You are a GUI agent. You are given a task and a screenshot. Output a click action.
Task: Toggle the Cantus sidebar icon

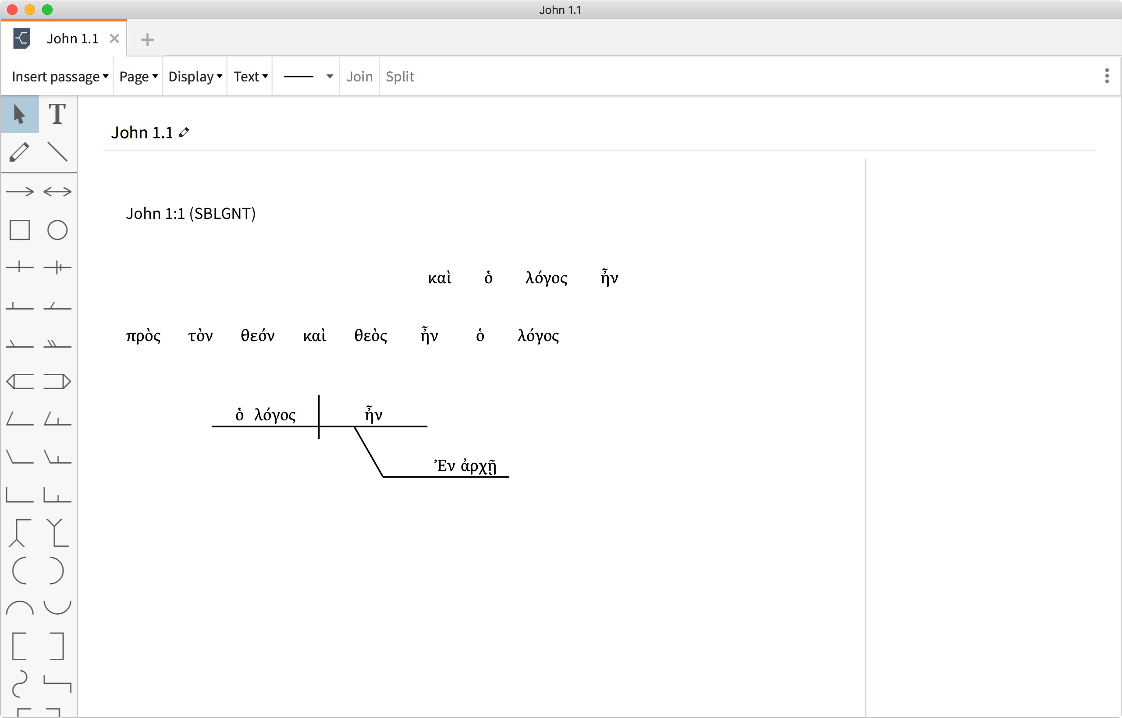pyautogui.click(x=21, y=39)
